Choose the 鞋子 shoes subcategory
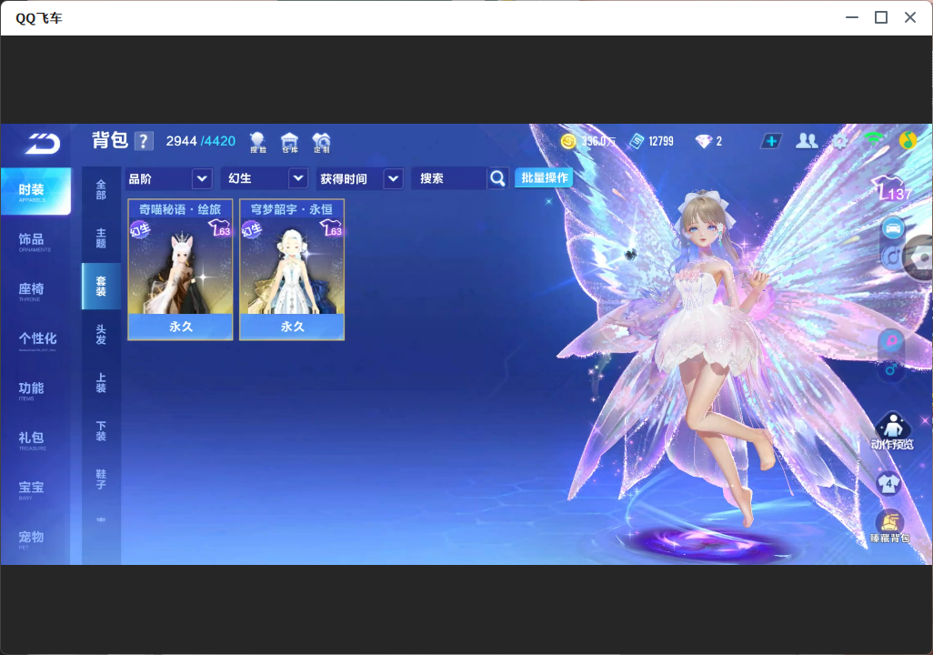 pyautogui.click(x=101, y=479)
